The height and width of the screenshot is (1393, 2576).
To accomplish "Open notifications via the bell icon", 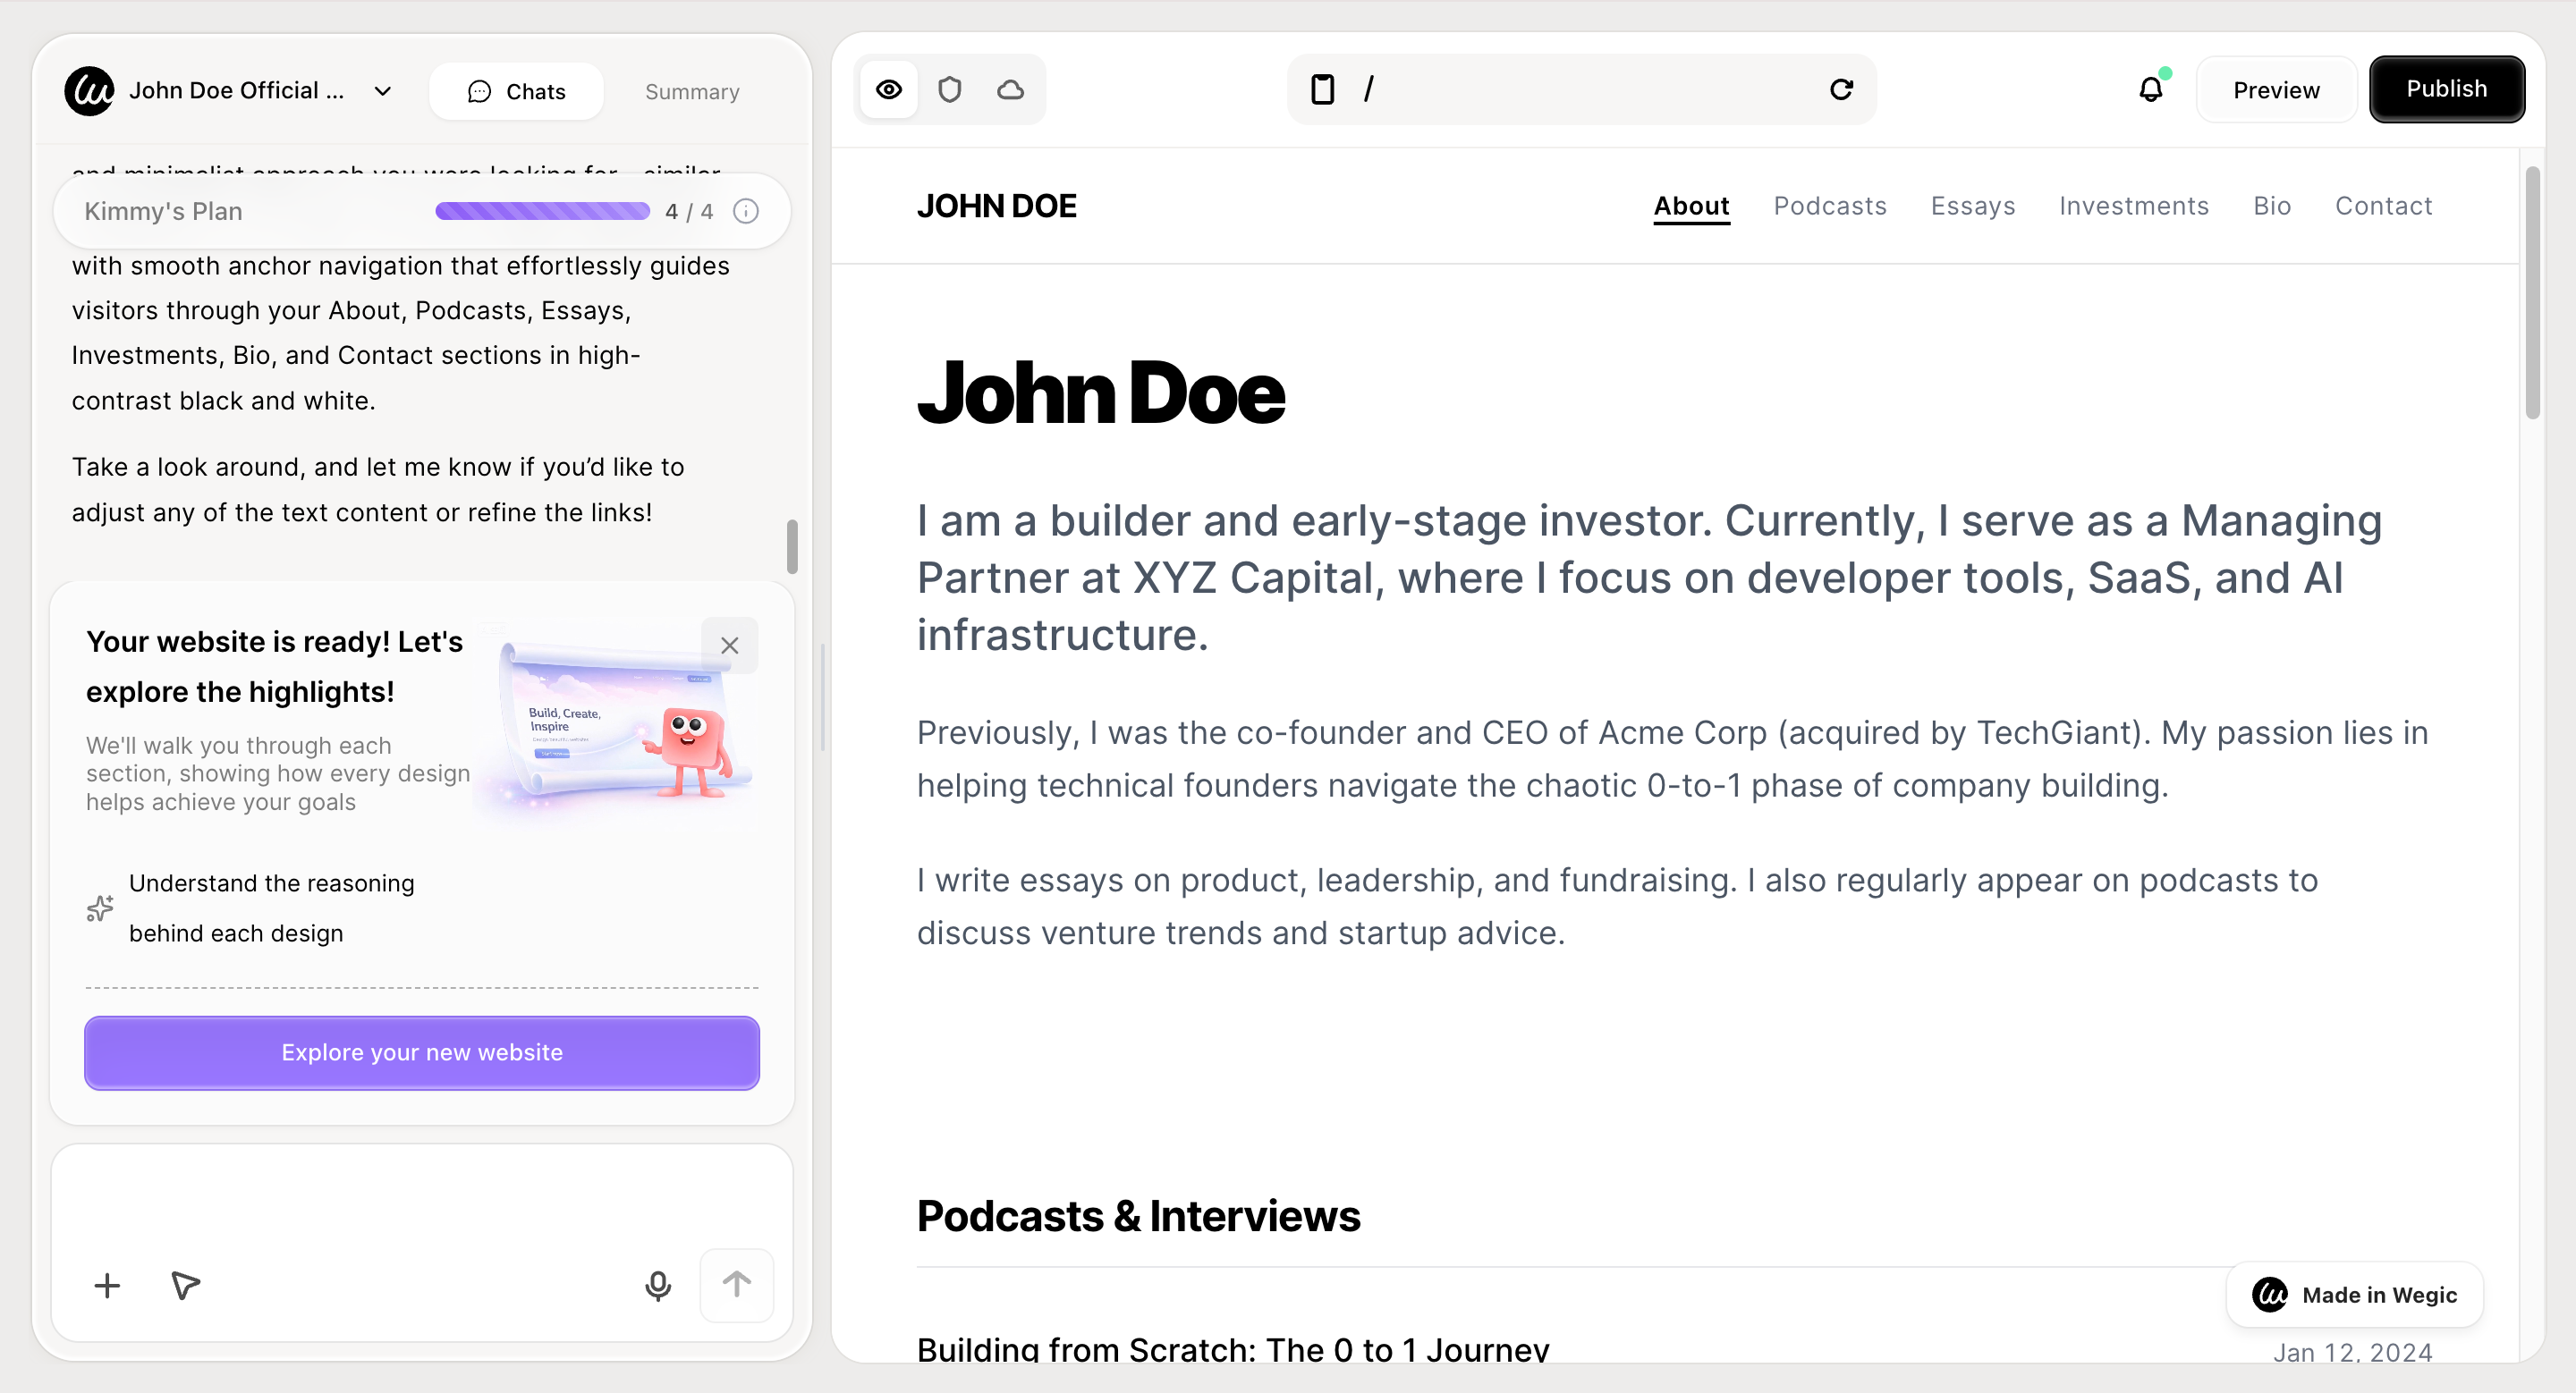I will (2150, 89).
